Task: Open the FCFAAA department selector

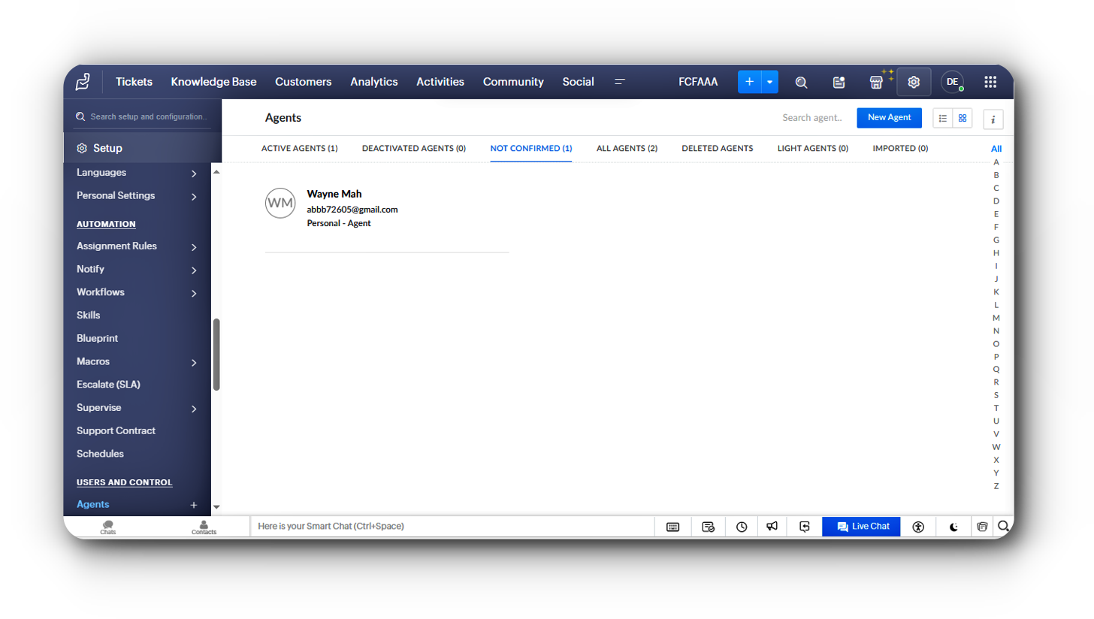Action: pos(698,82)
